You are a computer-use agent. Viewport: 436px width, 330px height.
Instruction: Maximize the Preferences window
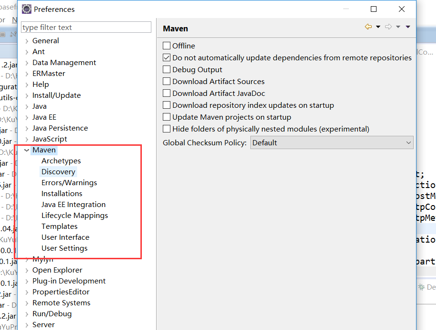[374, 9]
